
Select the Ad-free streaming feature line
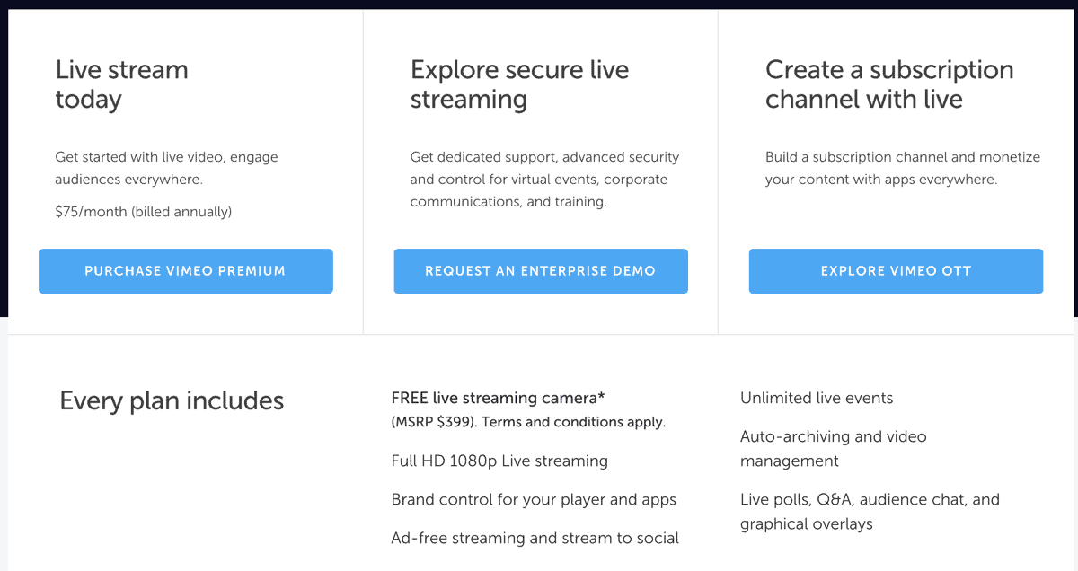pos(535,538)
